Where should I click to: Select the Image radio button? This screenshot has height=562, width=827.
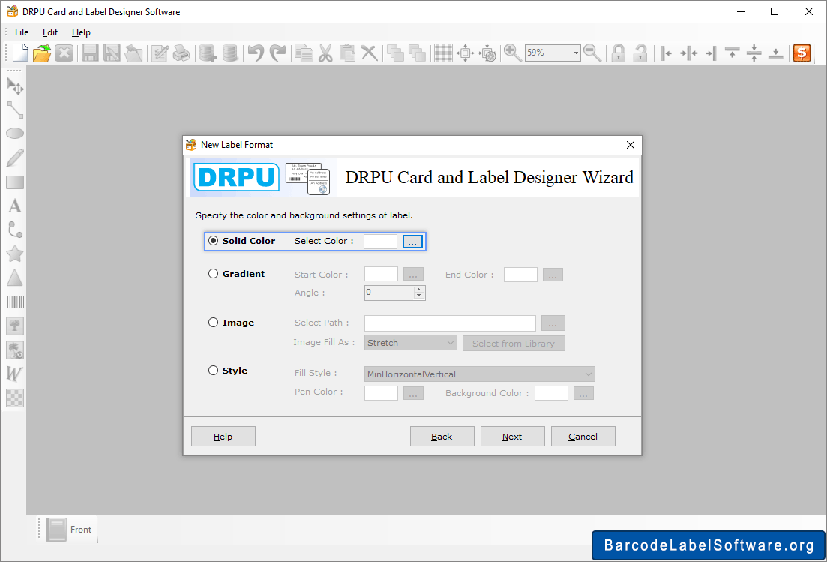[x=213, y=322]
